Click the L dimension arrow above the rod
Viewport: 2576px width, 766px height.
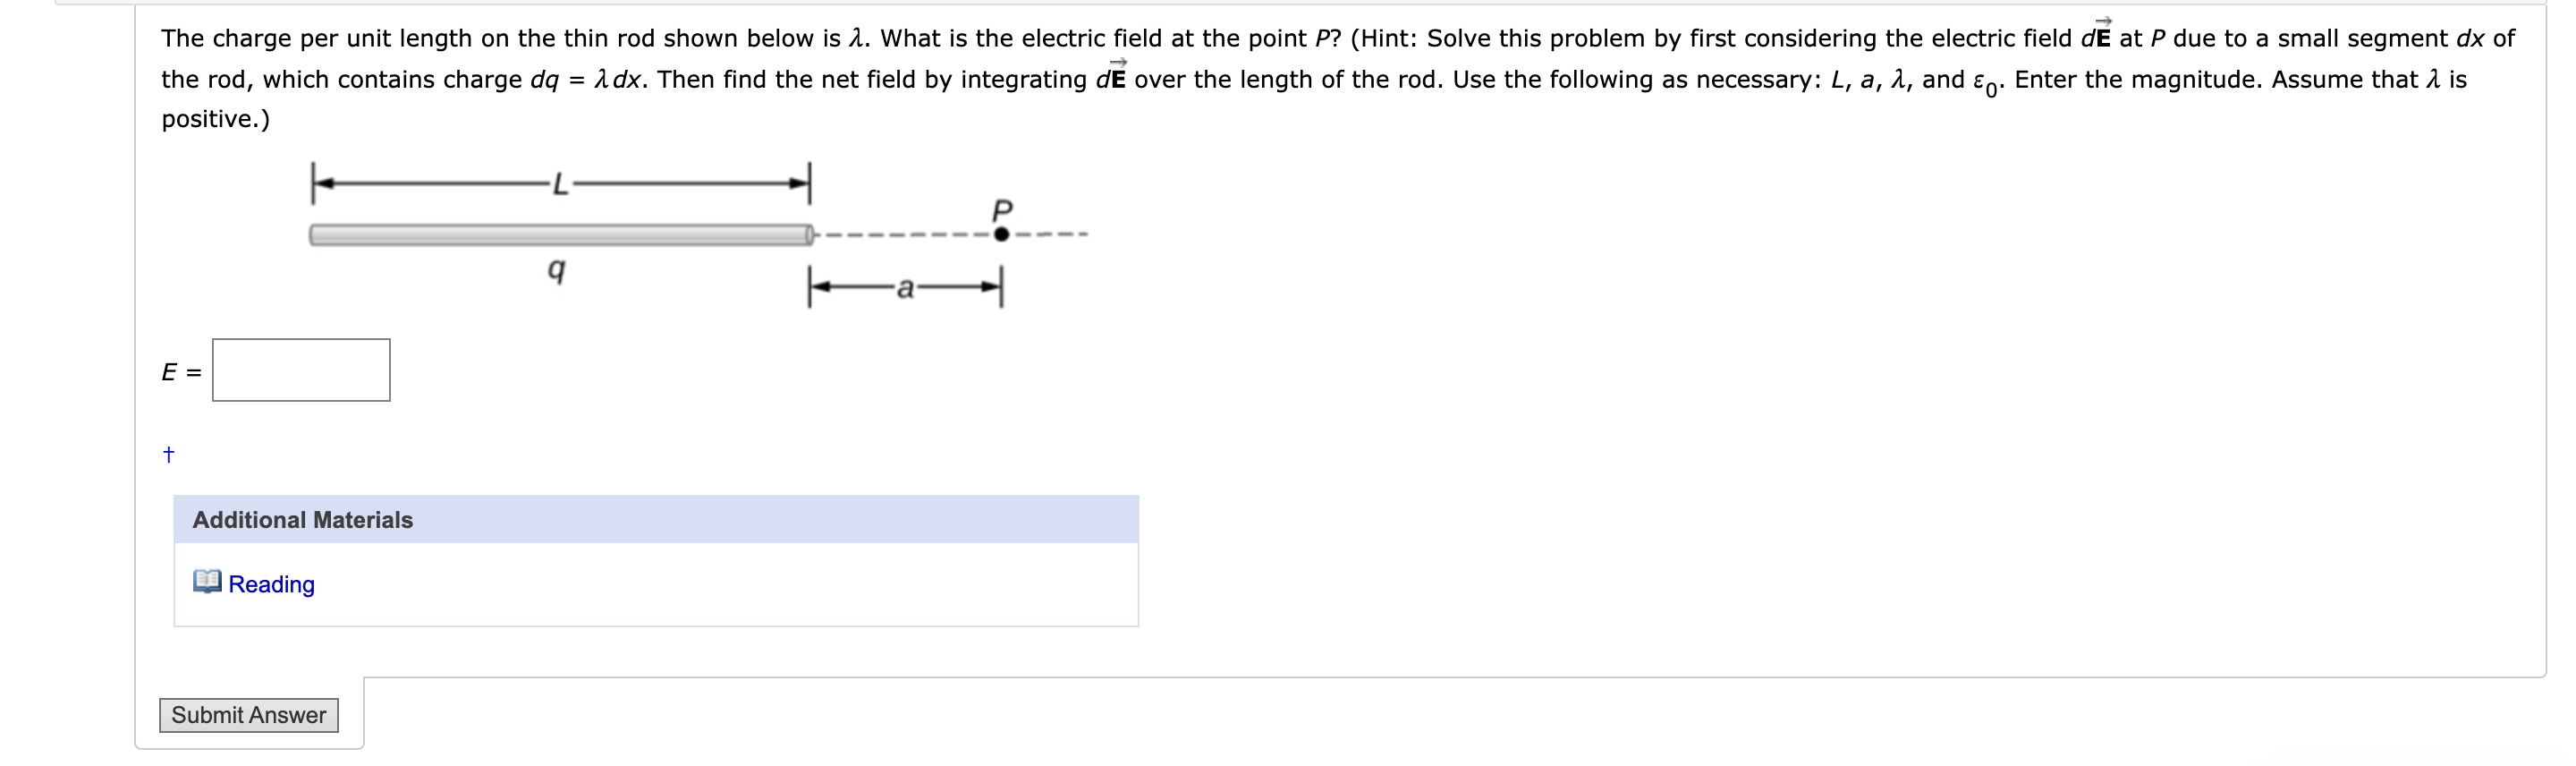[560, 180]
